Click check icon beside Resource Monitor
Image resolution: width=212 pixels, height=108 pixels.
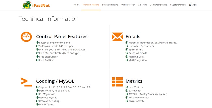pos(127,98)
